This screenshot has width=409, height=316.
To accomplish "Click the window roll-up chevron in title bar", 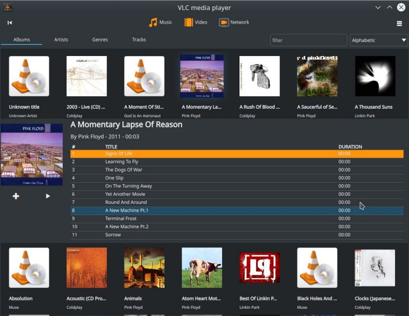I will coord(389,7).
